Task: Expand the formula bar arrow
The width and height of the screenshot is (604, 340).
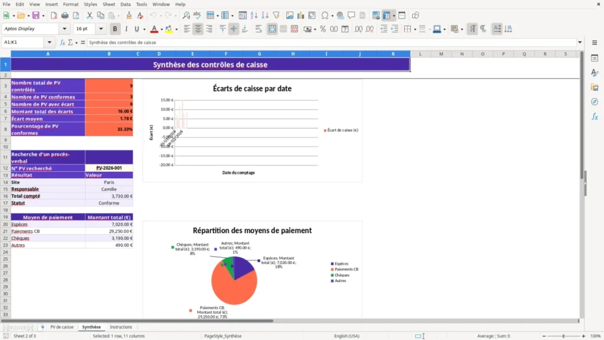Action: click(x=580, y=42)
